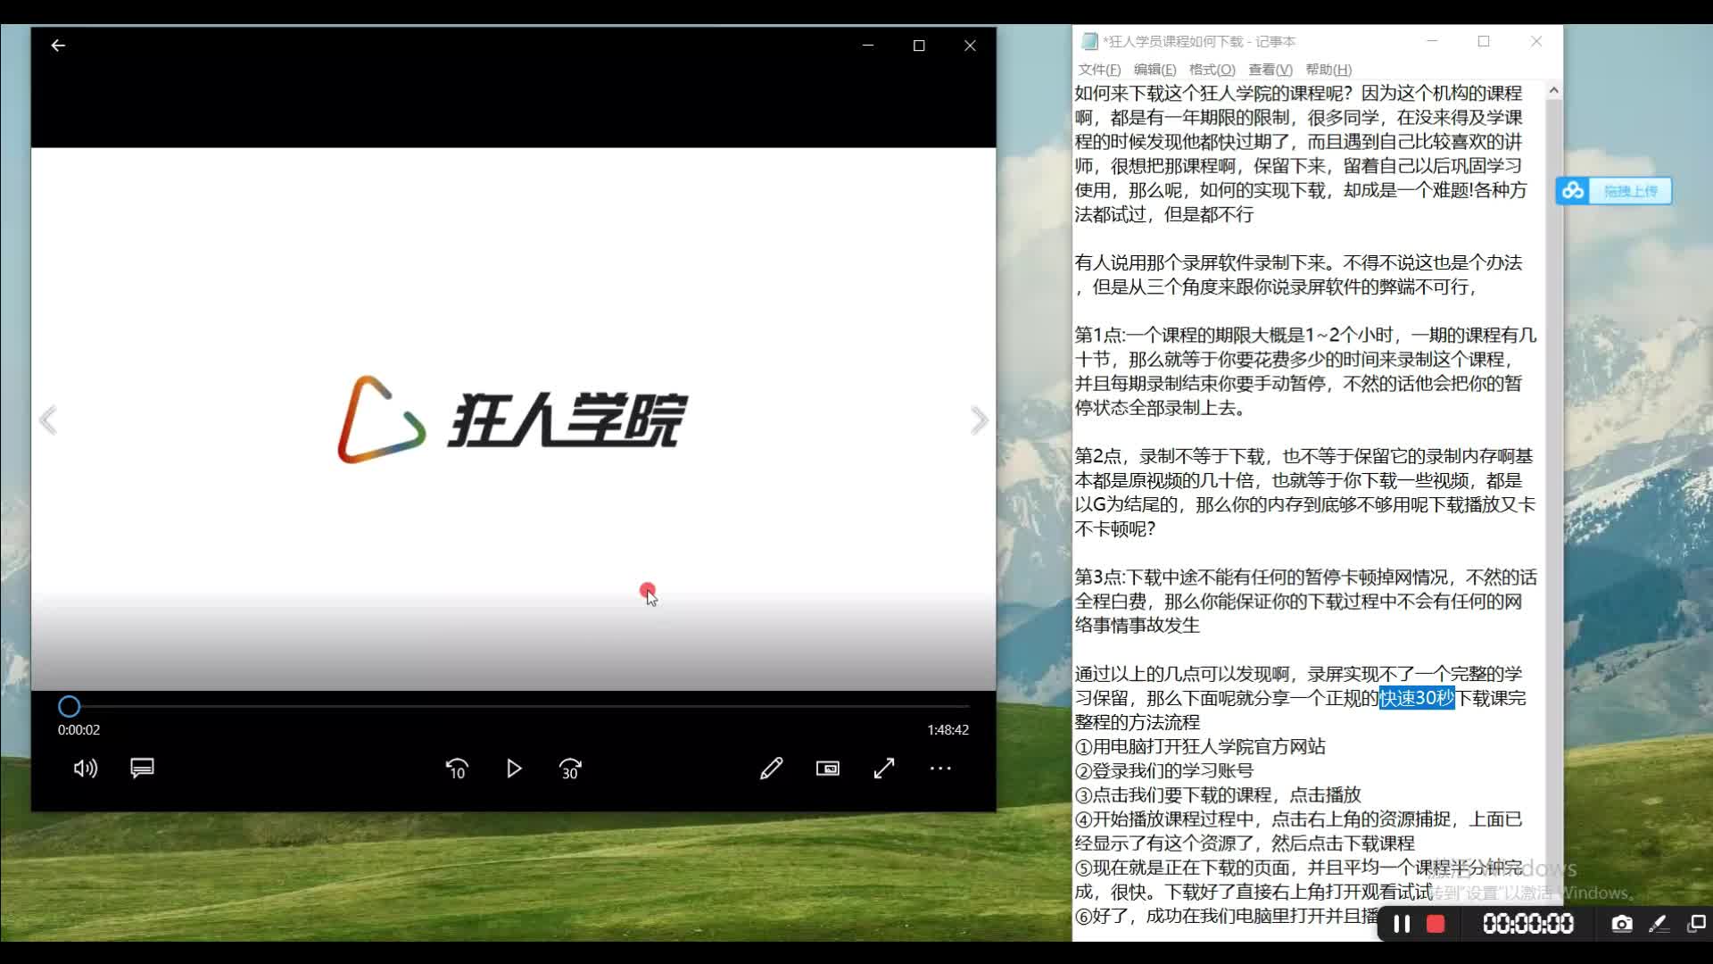Play the video

pos(514,769)
